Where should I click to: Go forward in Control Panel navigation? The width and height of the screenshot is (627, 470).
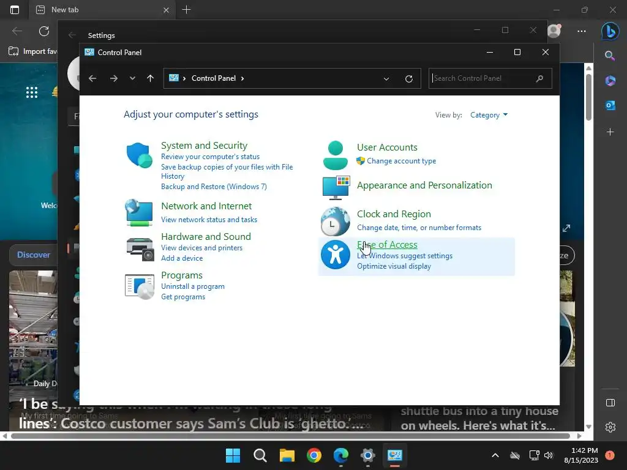113,78
